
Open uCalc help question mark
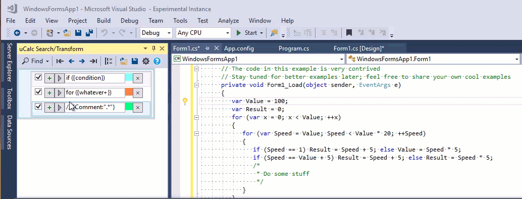157,61
